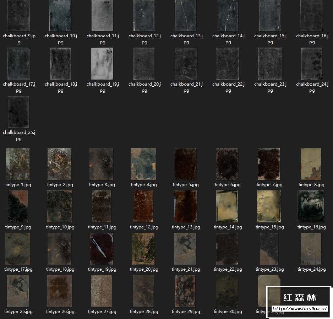Select the tintype_21.jpg thumbnail
Screen dimensions: 333x319
[x=185, y=249]
